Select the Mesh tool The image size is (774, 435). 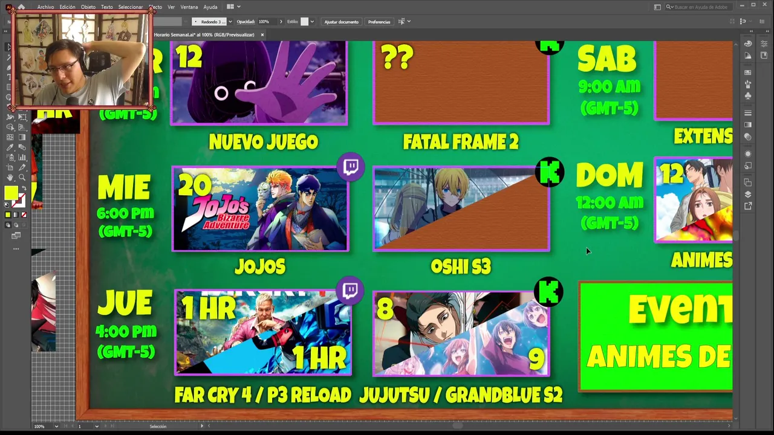coord(10,137)
